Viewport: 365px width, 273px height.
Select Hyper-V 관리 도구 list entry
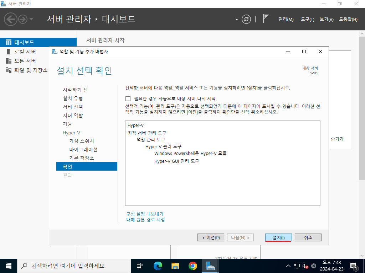click(163, 147)
